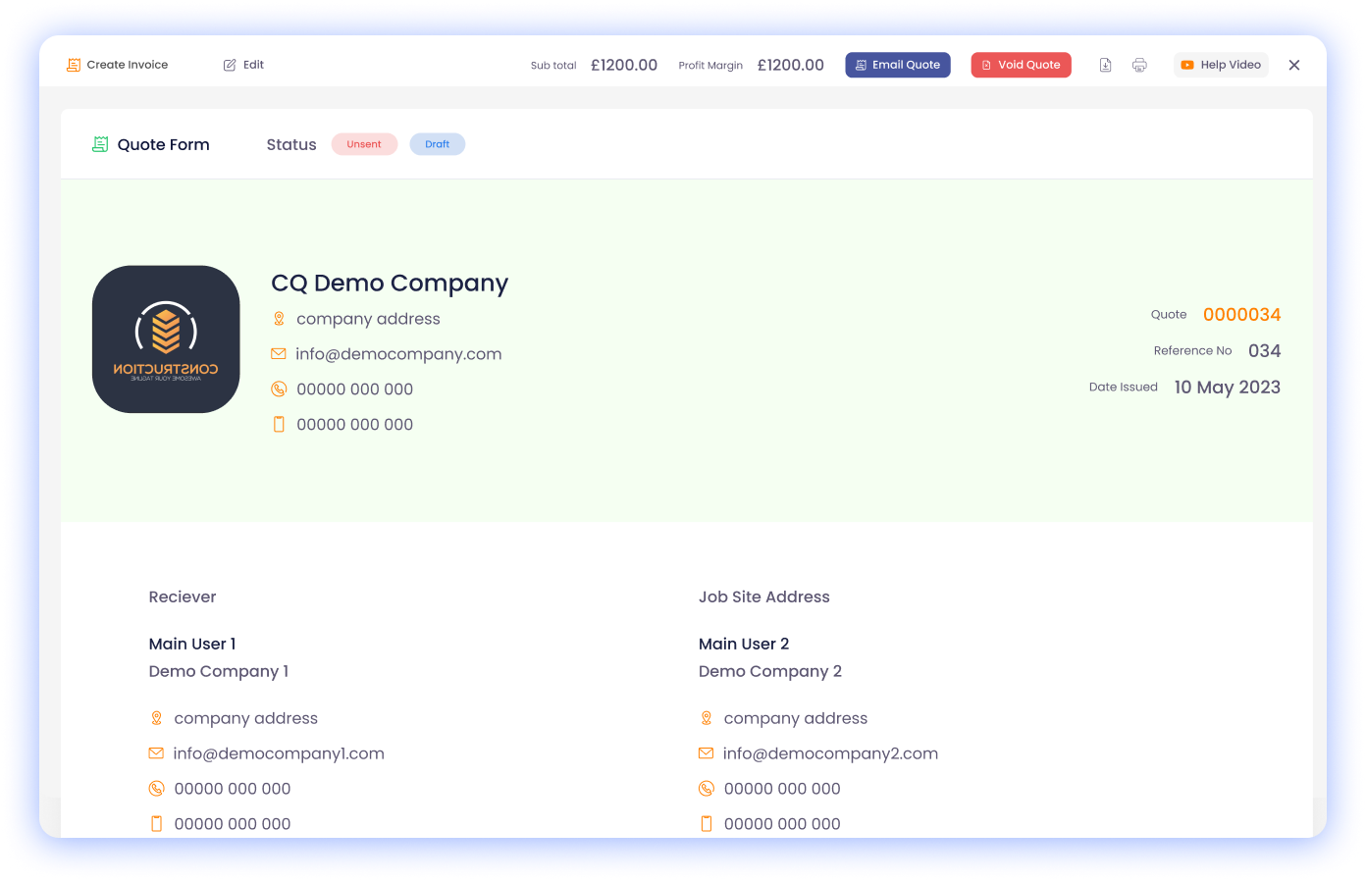1366x881 pixels.
Task: Click envelope icon beside info@democompany1.com
Action: click(156, 753)
